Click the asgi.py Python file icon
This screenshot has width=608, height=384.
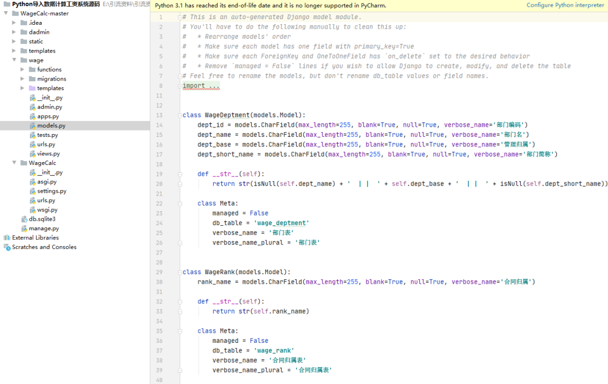click(33, 181)
